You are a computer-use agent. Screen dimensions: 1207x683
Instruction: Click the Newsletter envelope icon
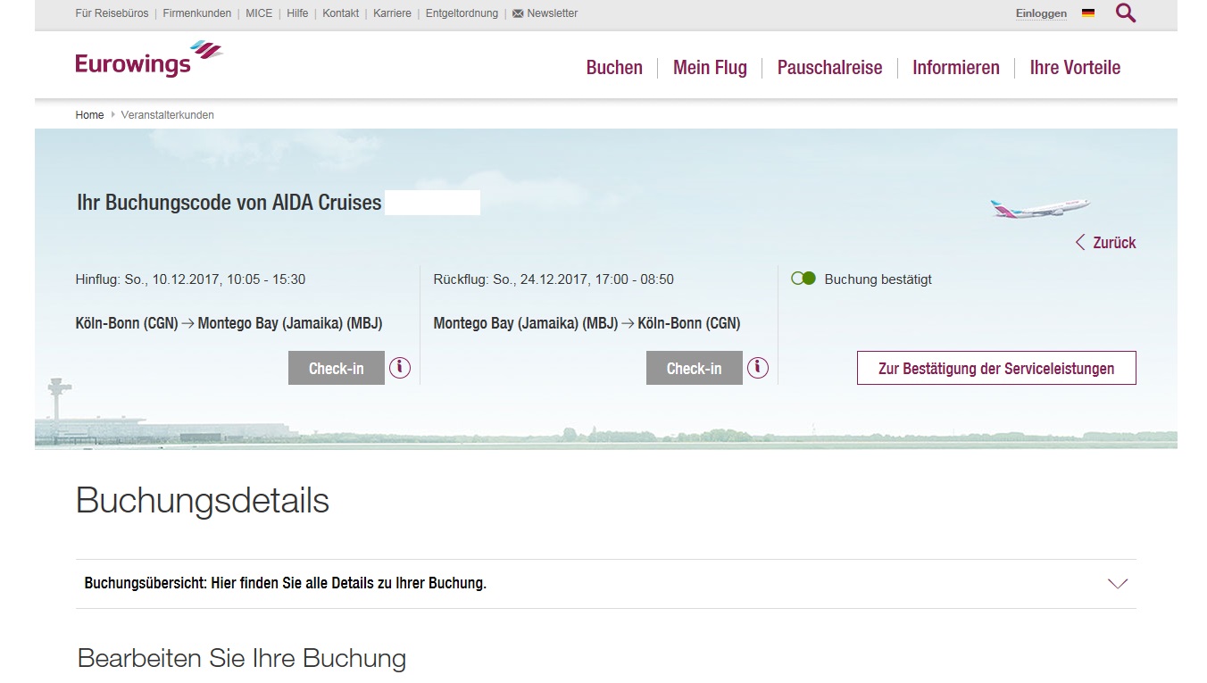pyautogui.click(x=518, y=13)
